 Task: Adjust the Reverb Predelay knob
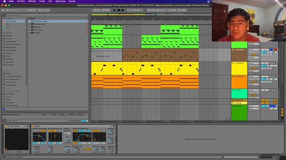coord(37,150)
